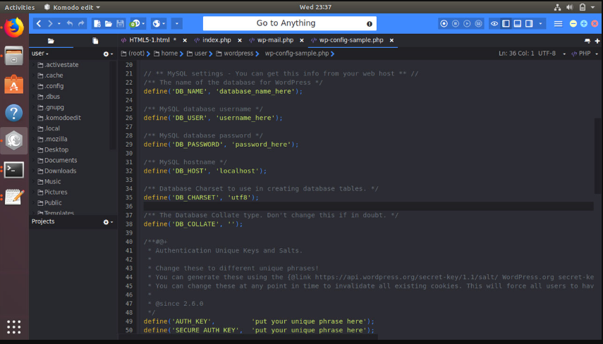
Task: Close the wp-config-sample.php tab
Action: tap(391, 40)
